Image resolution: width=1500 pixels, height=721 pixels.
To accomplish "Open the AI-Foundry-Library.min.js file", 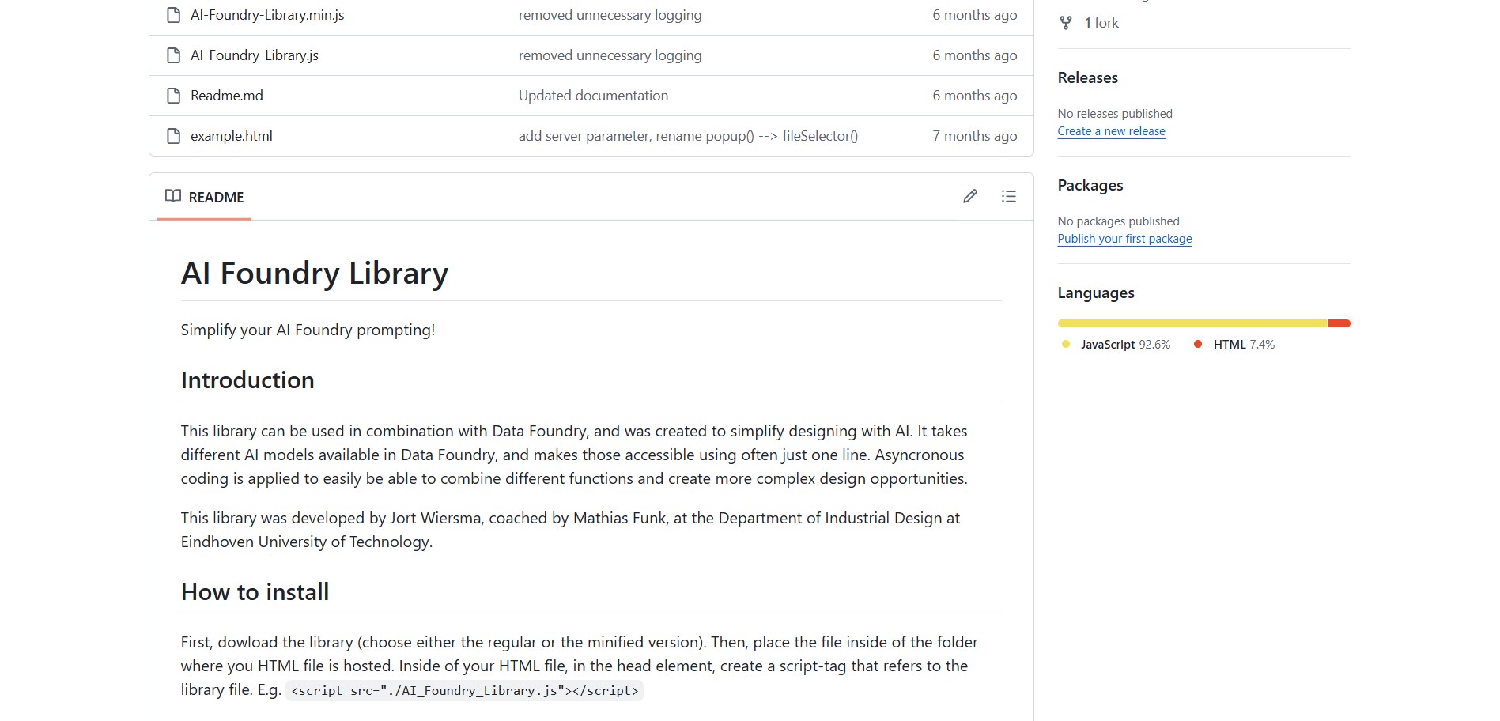I will [267, 15].
